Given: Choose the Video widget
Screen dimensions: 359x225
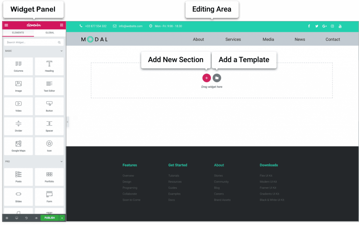Looking at the screenshot, I should (x=18, y=106).
